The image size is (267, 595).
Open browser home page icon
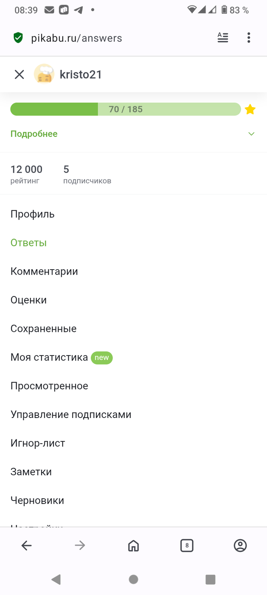point(133,546)
